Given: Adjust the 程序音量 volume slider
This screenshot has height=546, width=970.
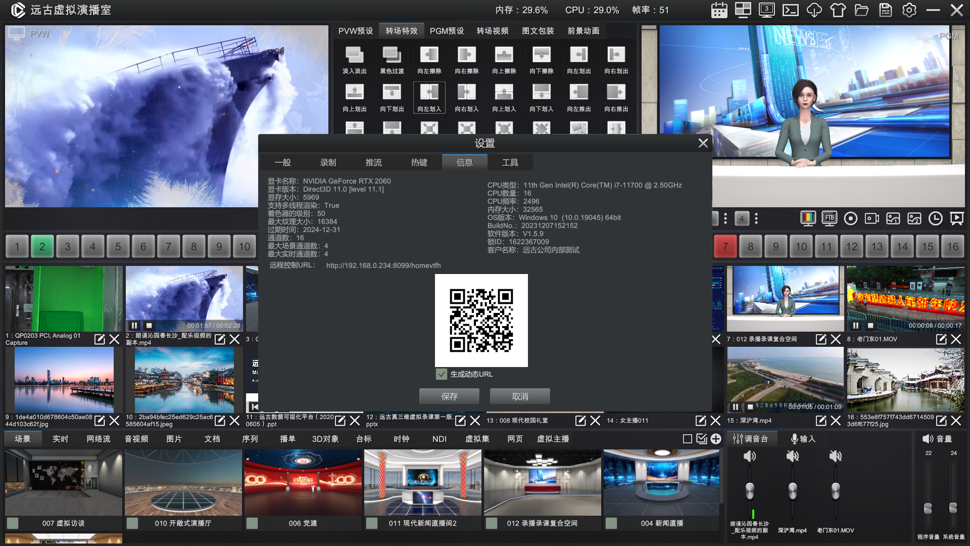Looking at the screenshot, I should pyautogui.click(x=928, y=508).
